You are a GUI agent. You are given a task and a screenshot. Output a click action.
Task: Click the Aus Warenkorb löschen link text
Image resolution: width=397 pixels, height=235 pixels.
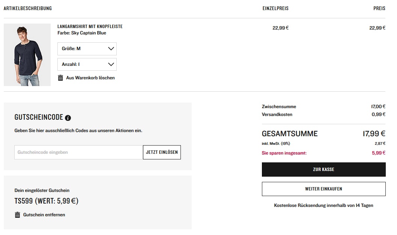pyautogui.click(x=90, y=78)
